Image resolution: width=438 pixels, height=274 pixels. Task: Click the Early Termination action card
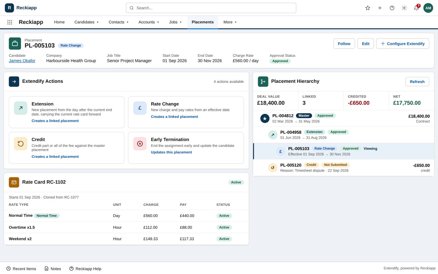click(186, 148)
